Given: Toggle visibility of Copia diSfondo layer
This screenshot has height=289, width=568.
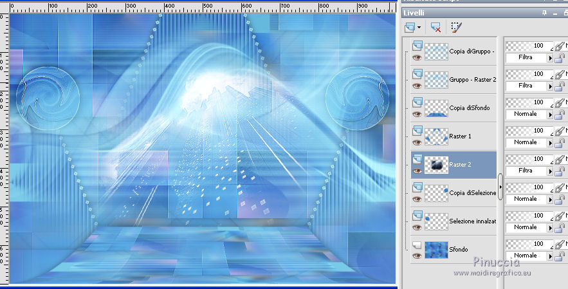Looking at the screenshot, I should click(x=417, y=114).
